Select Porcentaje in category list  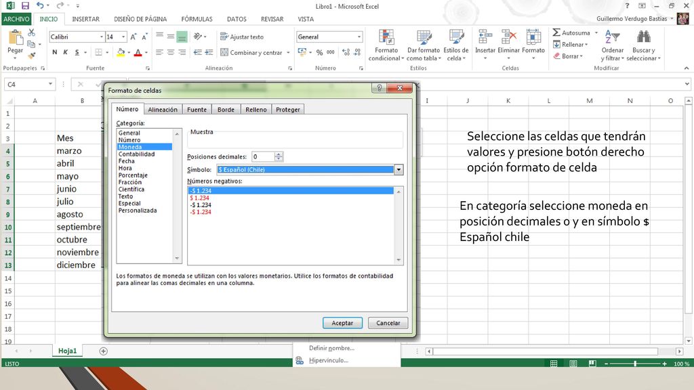click(x=133, y=175)
